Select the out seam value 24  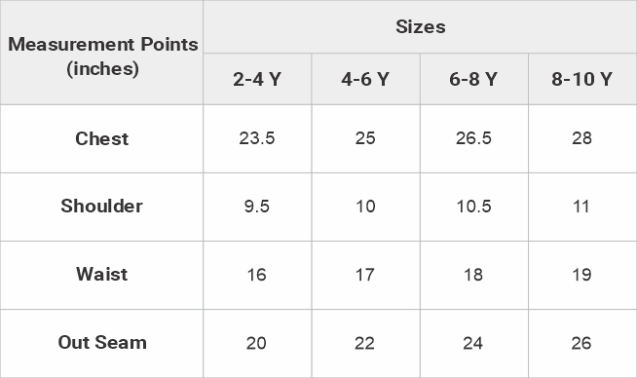coord(473,344)
